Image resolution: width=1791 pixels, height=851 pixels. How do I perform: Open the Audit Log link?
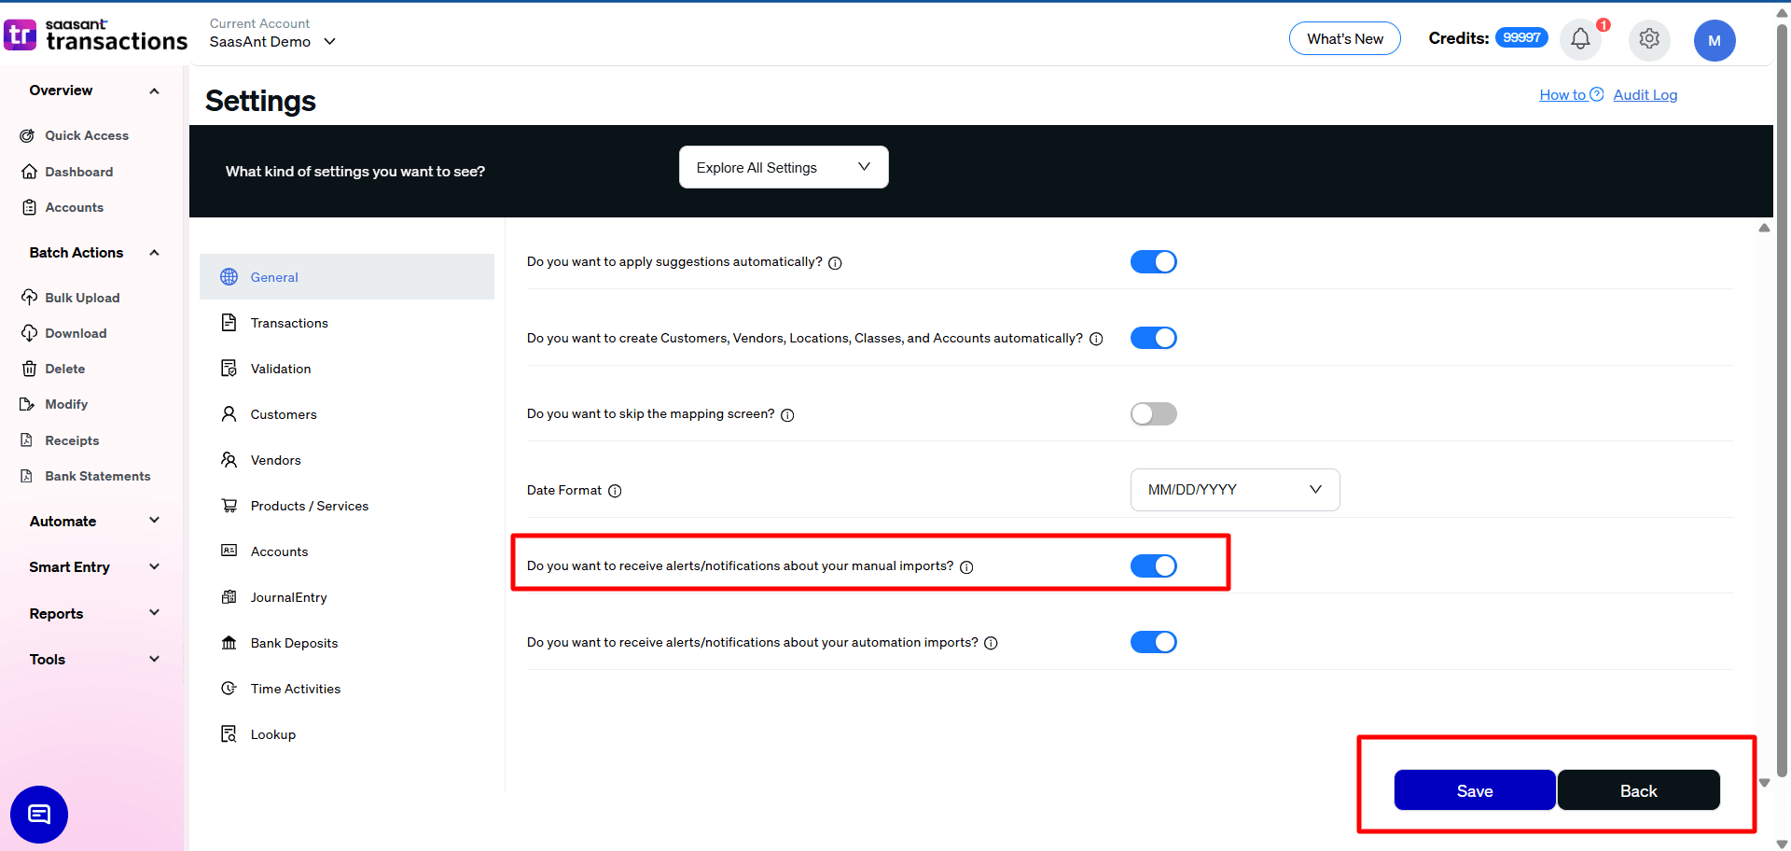coord(1645,94)
